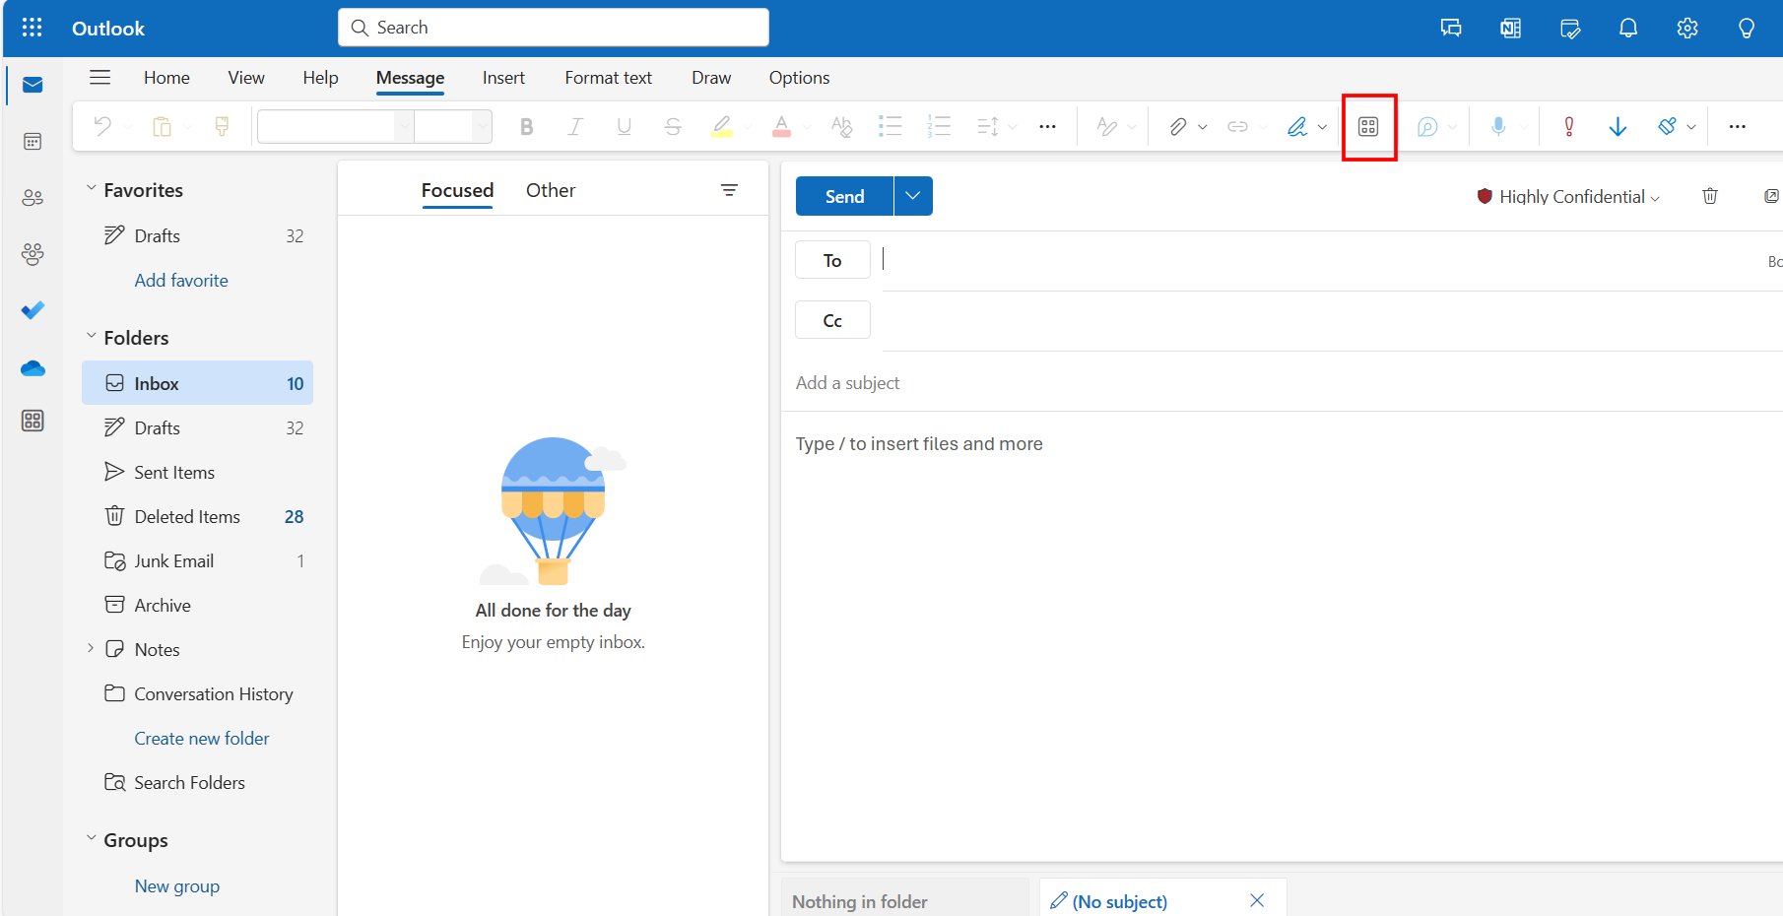Viewport: 1783px width, 916px height.
Task: Open People from the left rail
Action: pos(33,198)
